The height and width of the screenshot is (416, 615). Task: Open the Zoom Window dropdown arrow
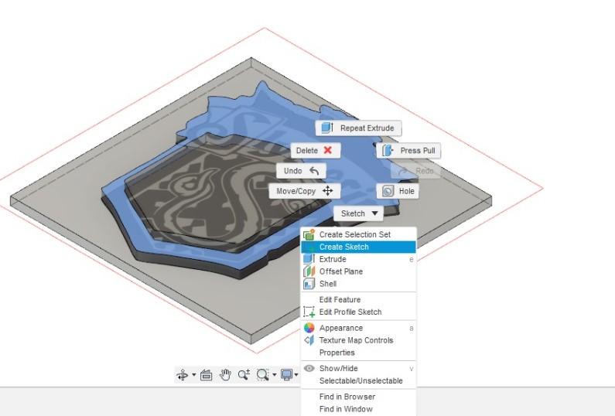click(274, 375)
